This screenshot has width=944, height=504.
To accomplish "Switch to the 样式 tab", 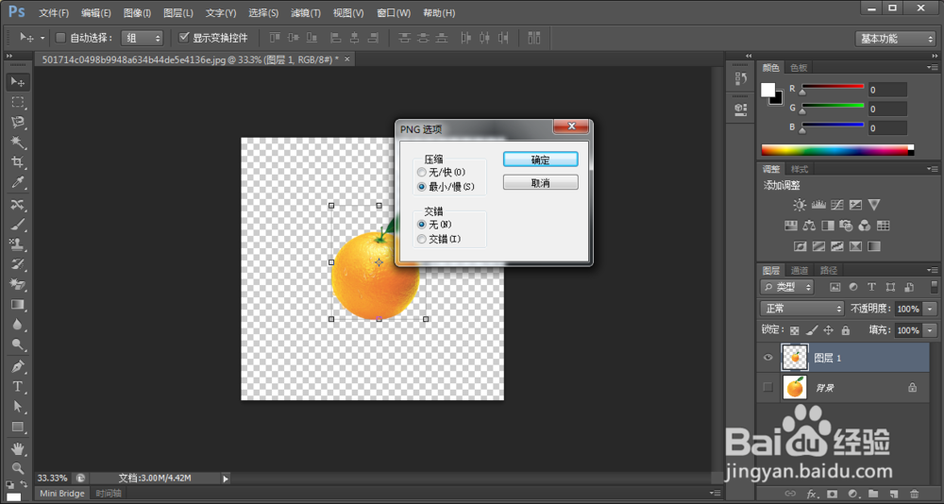I will [799, 169].
